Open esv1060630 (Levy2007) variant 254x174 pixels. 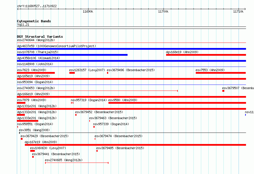pyautogui.click(x=48, y=148)
